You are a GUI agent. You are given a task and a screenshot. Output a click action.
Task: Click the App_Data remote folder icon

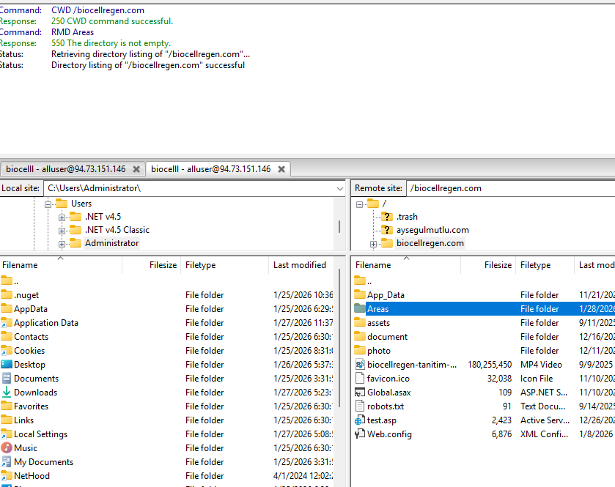(360, 294)
